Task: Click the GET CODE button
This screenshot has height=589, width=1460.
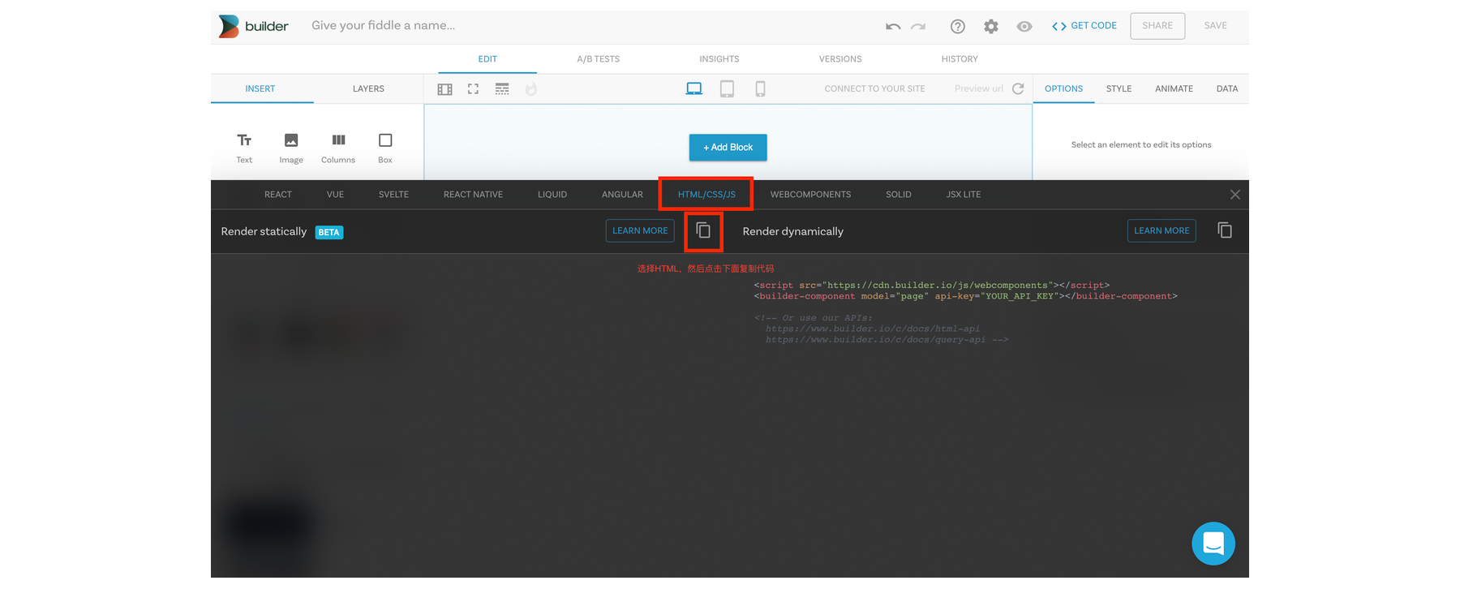Action: click(1084, 26)
